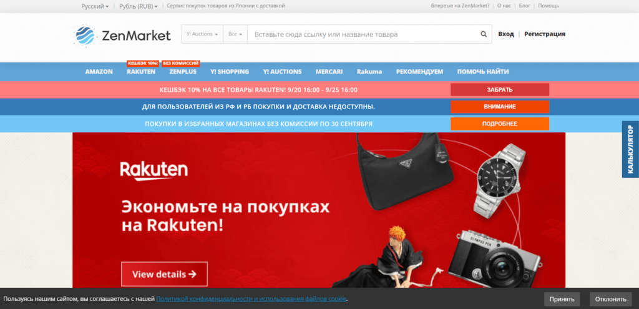Open the AMAZON menu item

click(x=99, y=72)
